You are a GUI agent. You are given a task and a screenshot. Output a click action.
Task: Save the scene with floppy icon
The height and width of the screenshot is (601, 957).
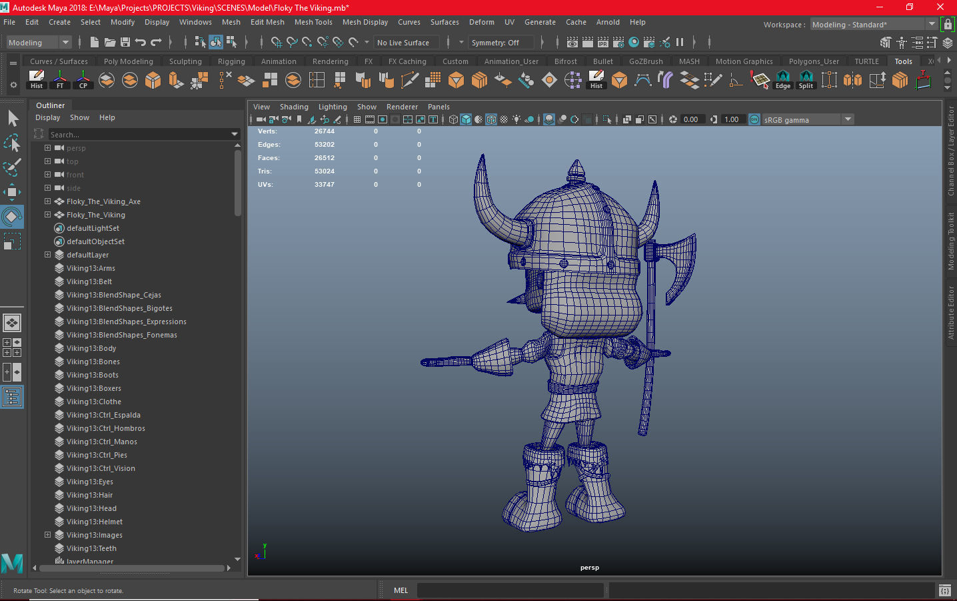tap(125, 42)
